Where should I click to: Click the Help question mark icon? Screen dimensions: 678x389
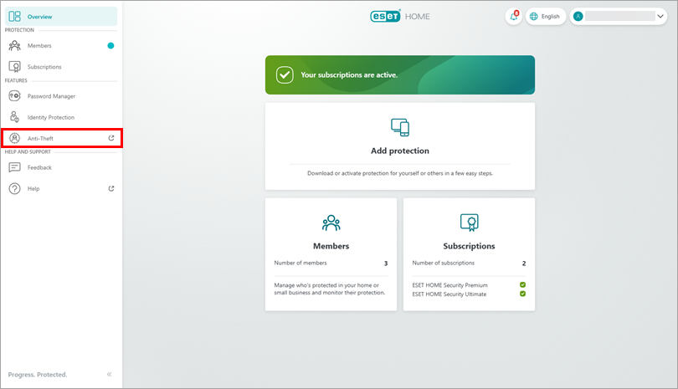[15, 188]
